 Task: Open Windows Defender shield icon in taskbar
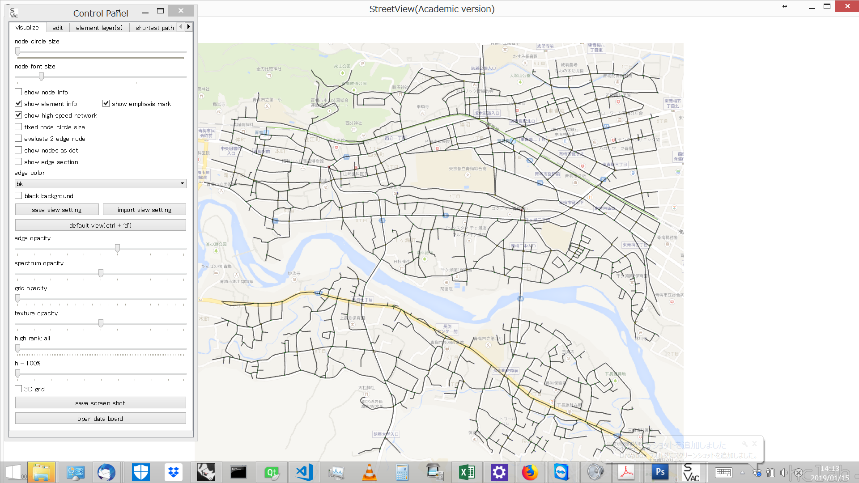tap(141, 472)
